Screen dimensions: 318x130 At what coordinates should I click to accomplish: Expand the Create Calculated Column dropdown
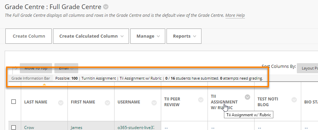[x=91, y=36]
